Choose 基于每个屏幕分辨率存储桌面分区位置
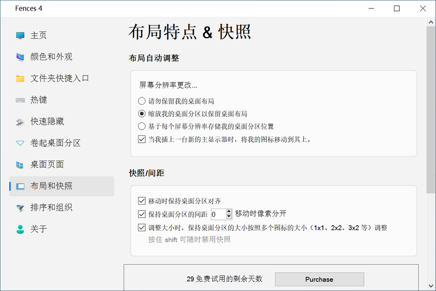 (142, 126)
